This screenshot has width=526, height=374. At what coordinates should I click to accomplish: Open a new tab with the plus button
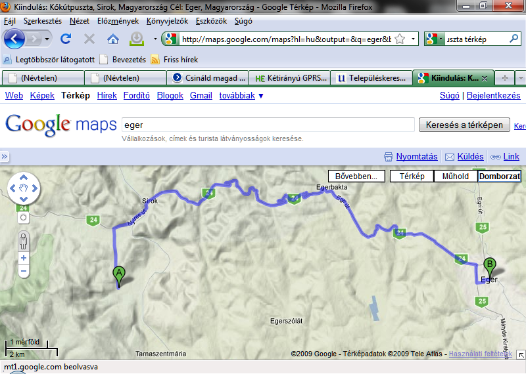click(x=504, y=78)
